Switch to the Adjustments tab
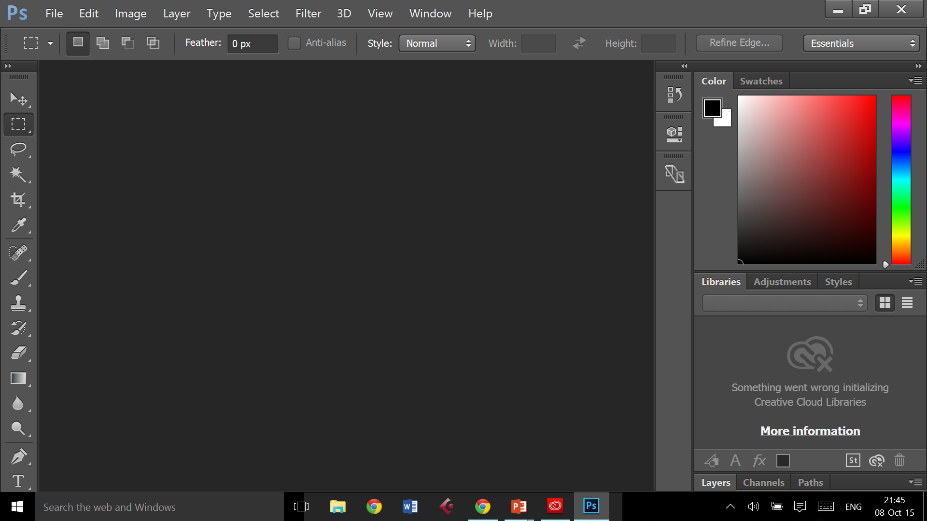This screenshot has height=521, width=927. [x=782, y=281]
